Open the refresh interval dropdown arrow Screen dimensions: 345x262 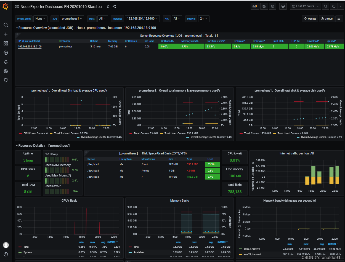341,6
